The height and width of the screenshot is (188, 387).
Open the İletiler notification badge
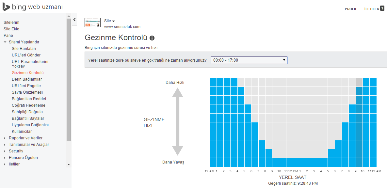(x=382, y=8)
